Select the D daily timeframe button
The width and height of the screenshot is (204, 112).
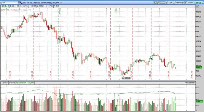[x=162, y=3]
